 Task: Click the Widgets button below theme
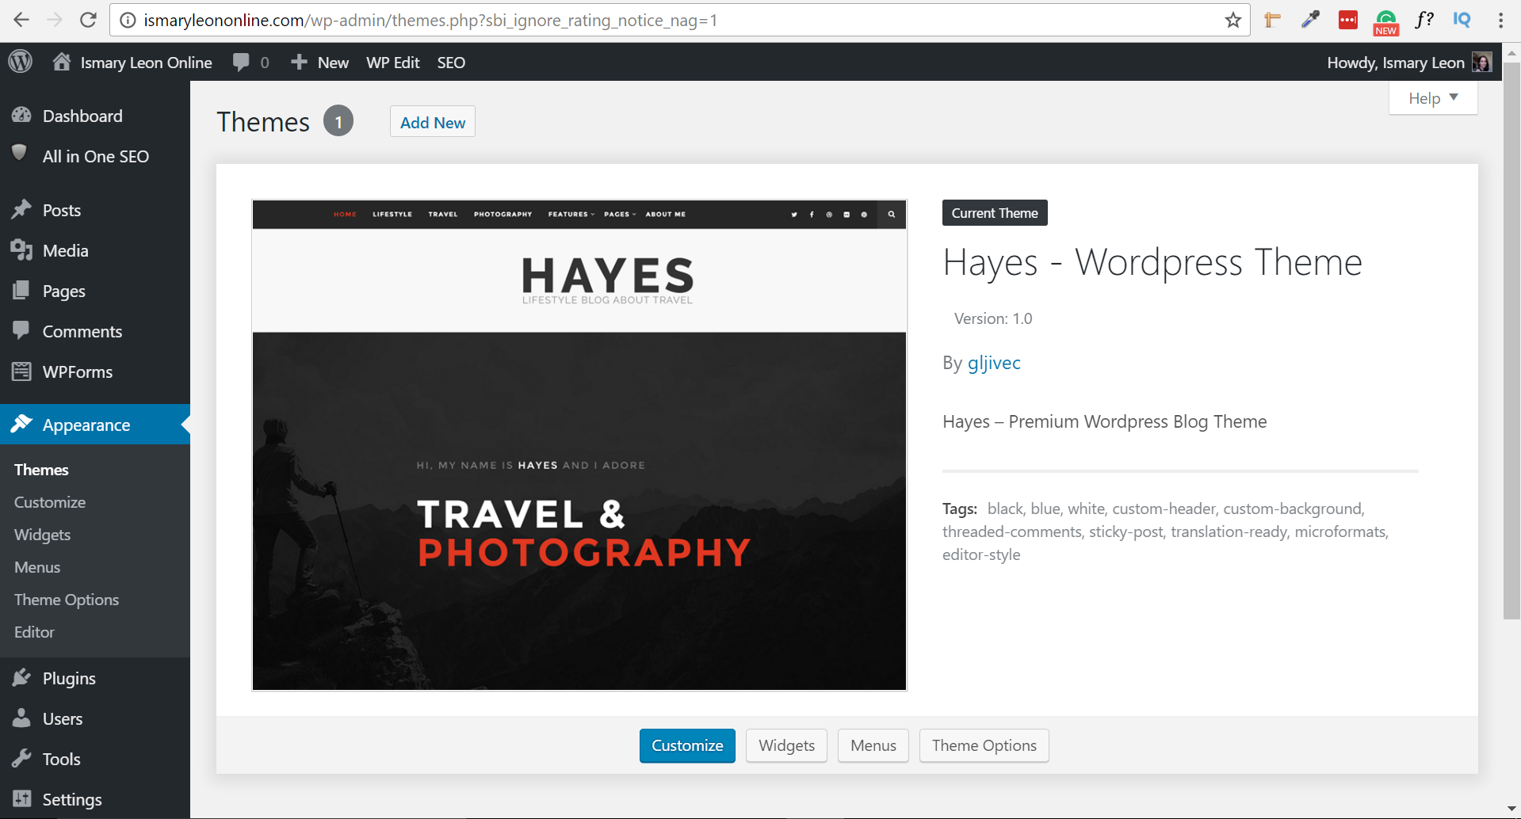(x=786, y=745)
